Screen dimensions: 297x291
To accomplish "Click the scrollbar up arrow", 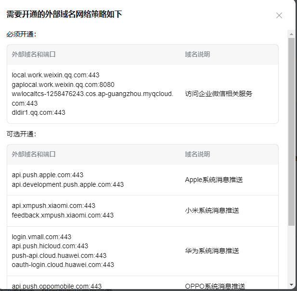I will [291, 34].
